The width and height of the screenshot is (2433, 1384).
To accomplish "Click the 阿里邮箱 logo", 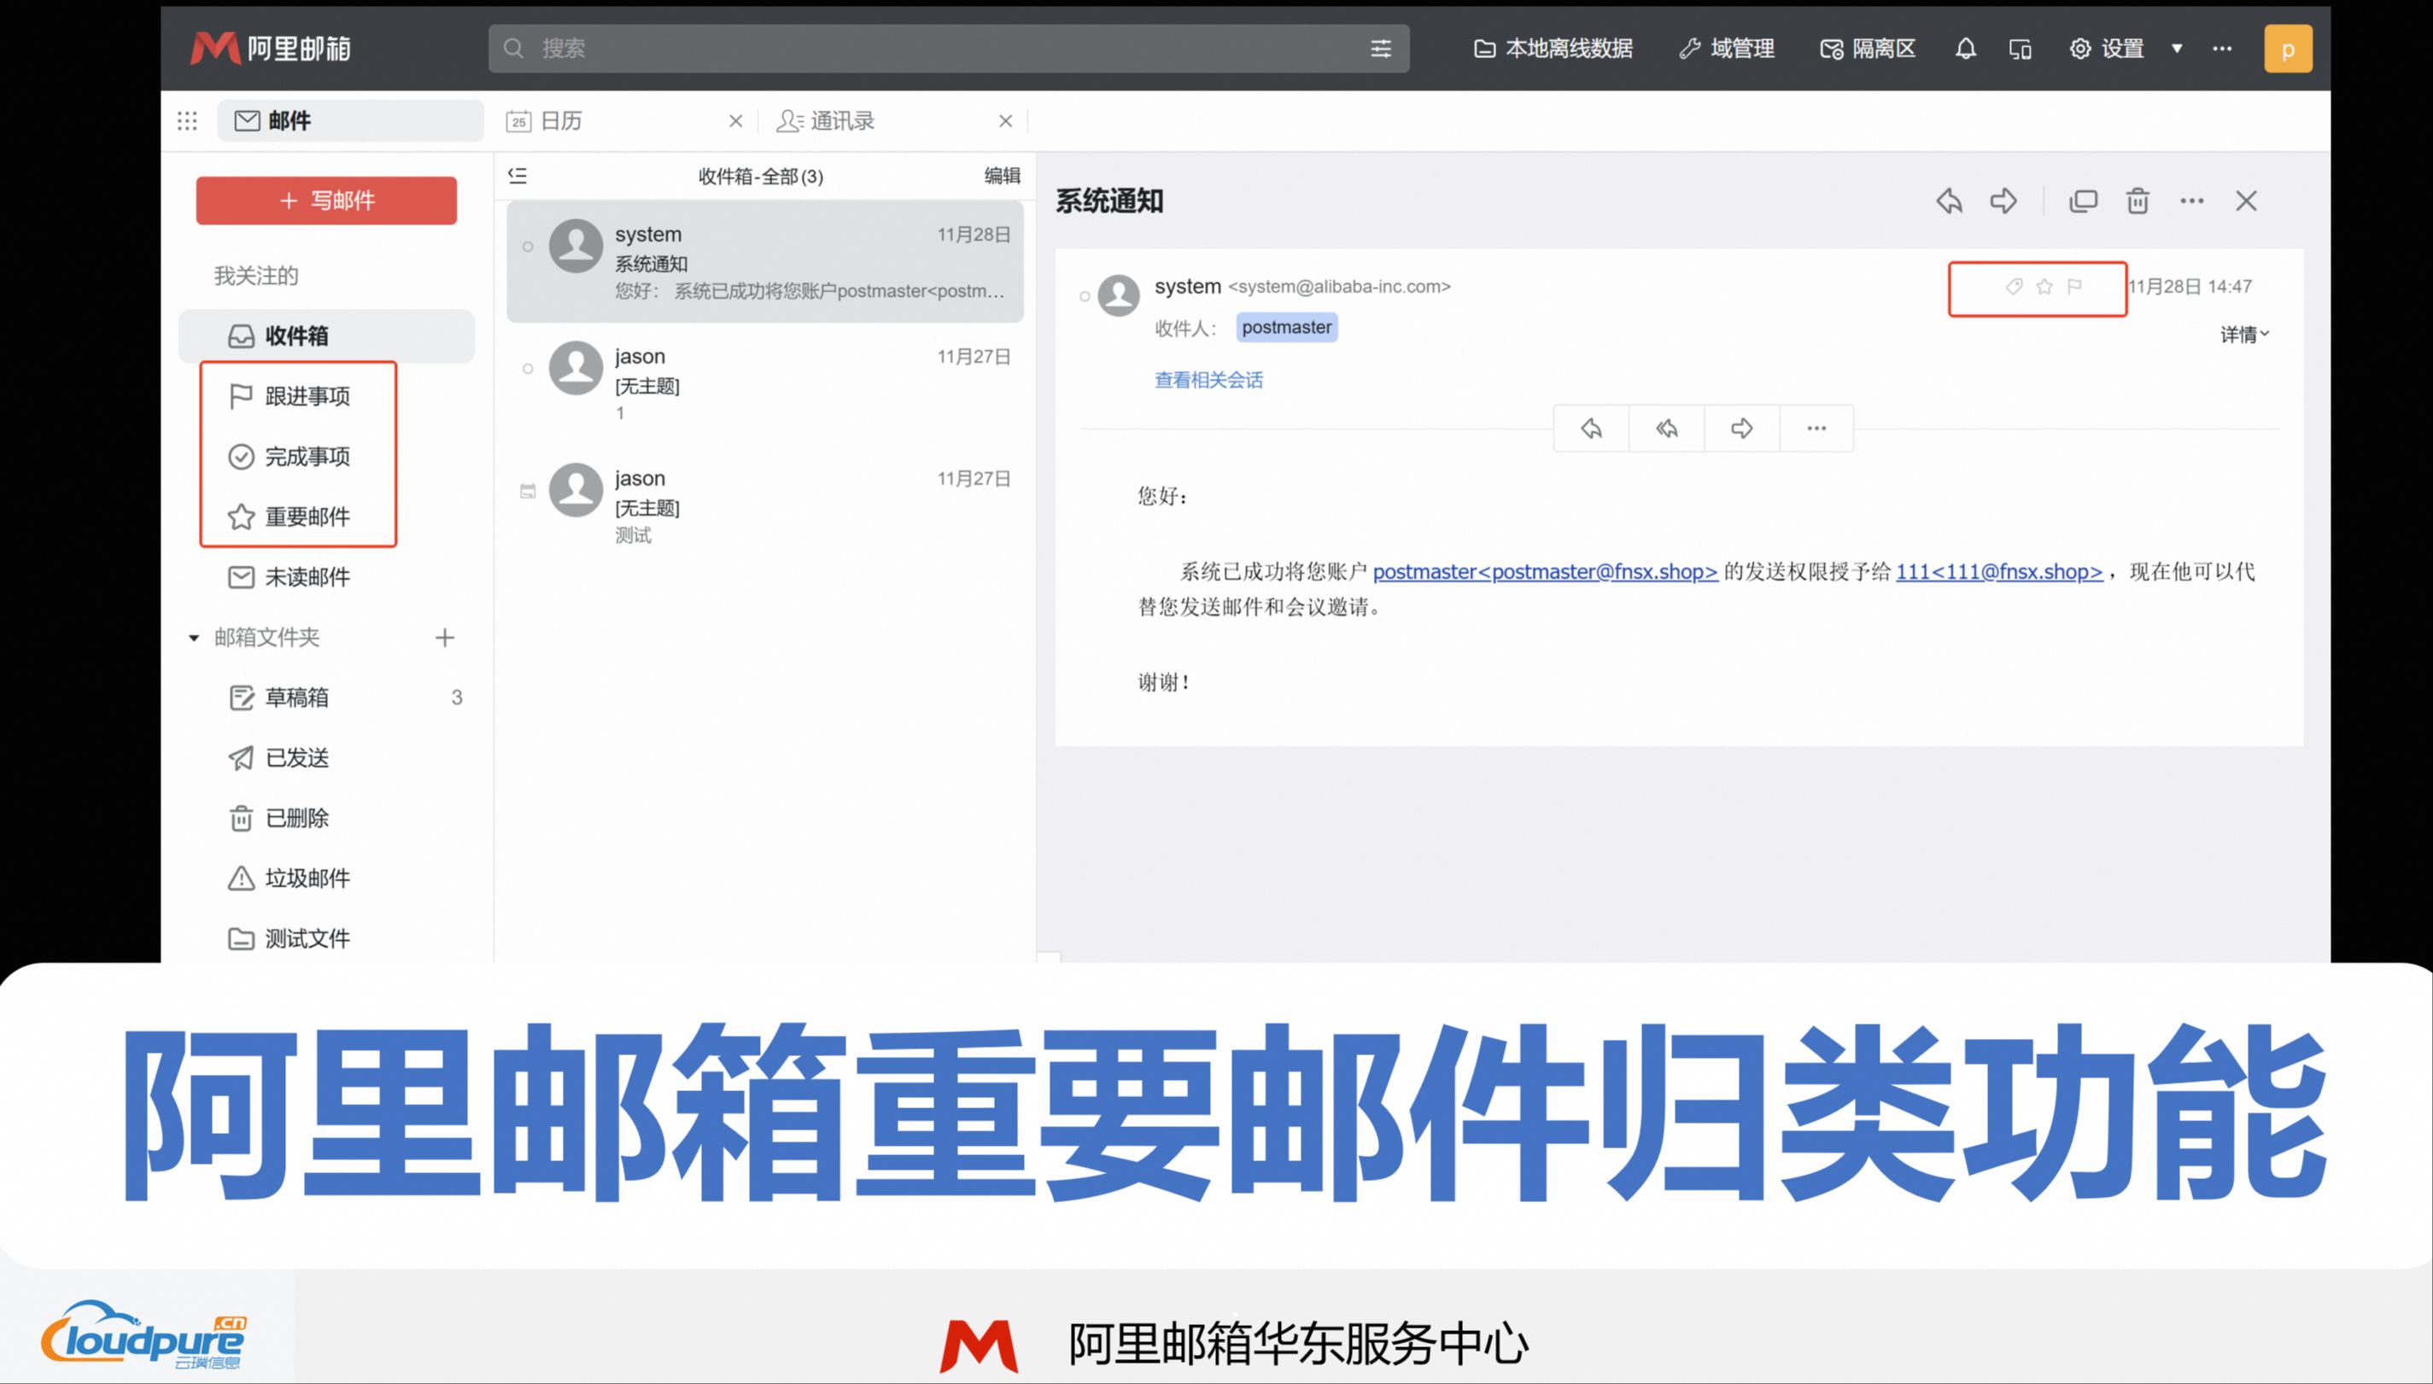I will pos(271,49).
